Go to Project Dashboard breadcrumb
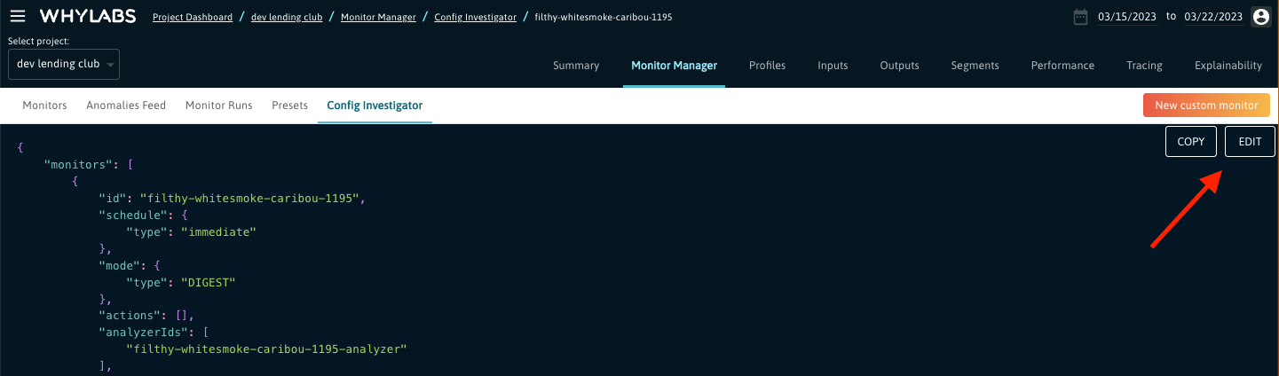The width and height of the screenshot is (1279, 376). click(193, 17)
